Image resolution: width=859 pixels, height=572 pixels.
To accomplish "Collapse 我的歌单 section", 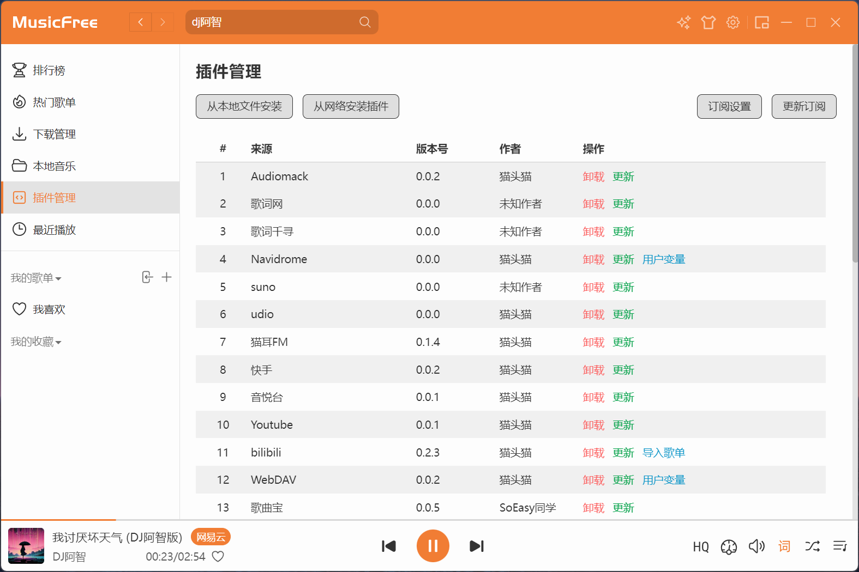I will pyautogui.click(x=36, y=278).
